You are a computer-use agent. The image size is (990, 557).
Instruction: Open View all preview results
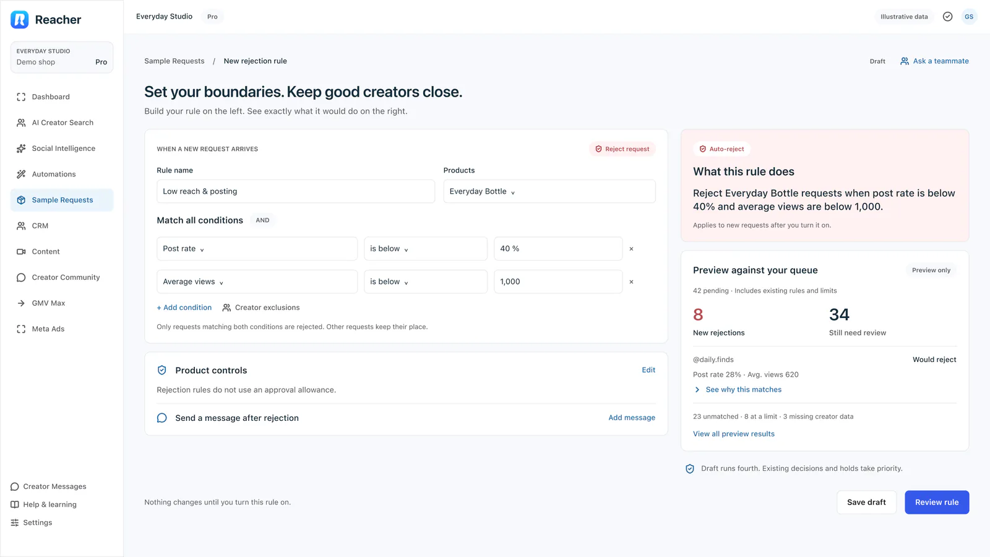tap(734, 434)
